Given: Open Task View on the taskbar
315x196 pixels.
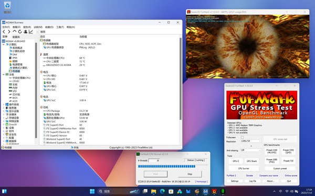Looking at the screenshot, I should coord(145,191).
